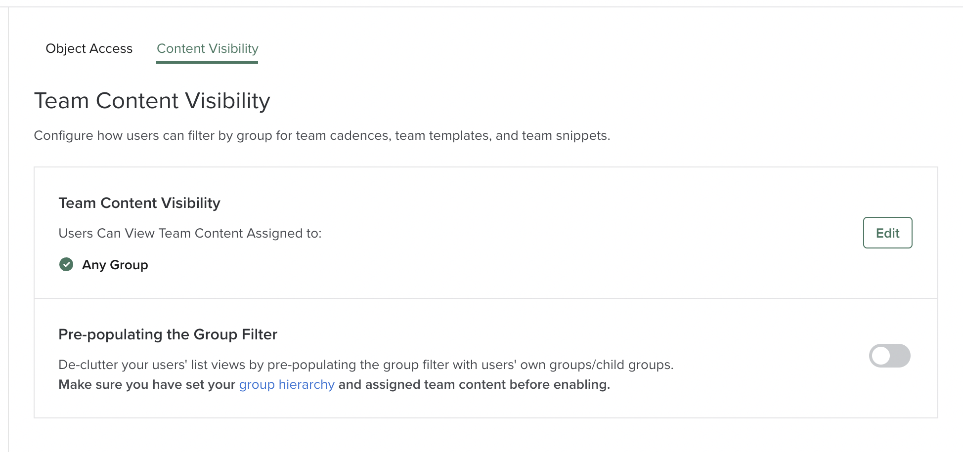
Task: Click the Team Content Visibility page heading
Action: [152, 100]
